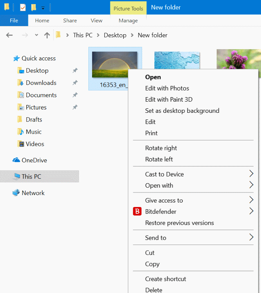Expand the Send to submenu arrow
261x293 pixels.
point(251,237)
